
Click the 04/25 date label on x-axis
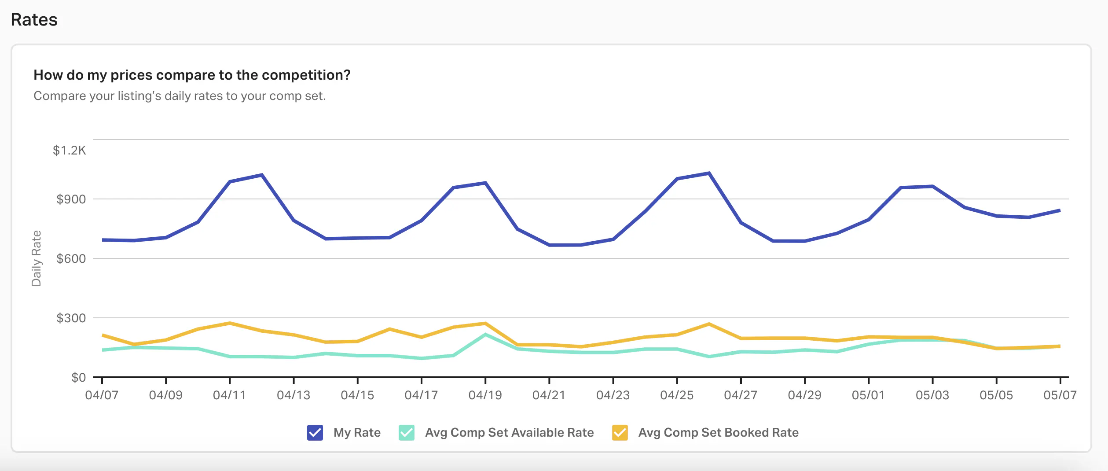coord(677,395)
